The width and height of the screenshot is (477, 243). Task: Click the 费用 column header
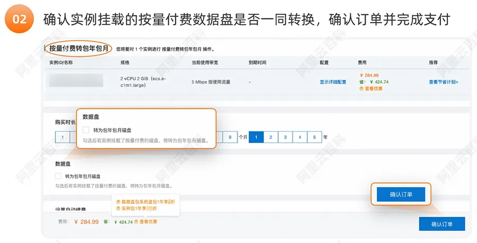[x=363, y=62]
